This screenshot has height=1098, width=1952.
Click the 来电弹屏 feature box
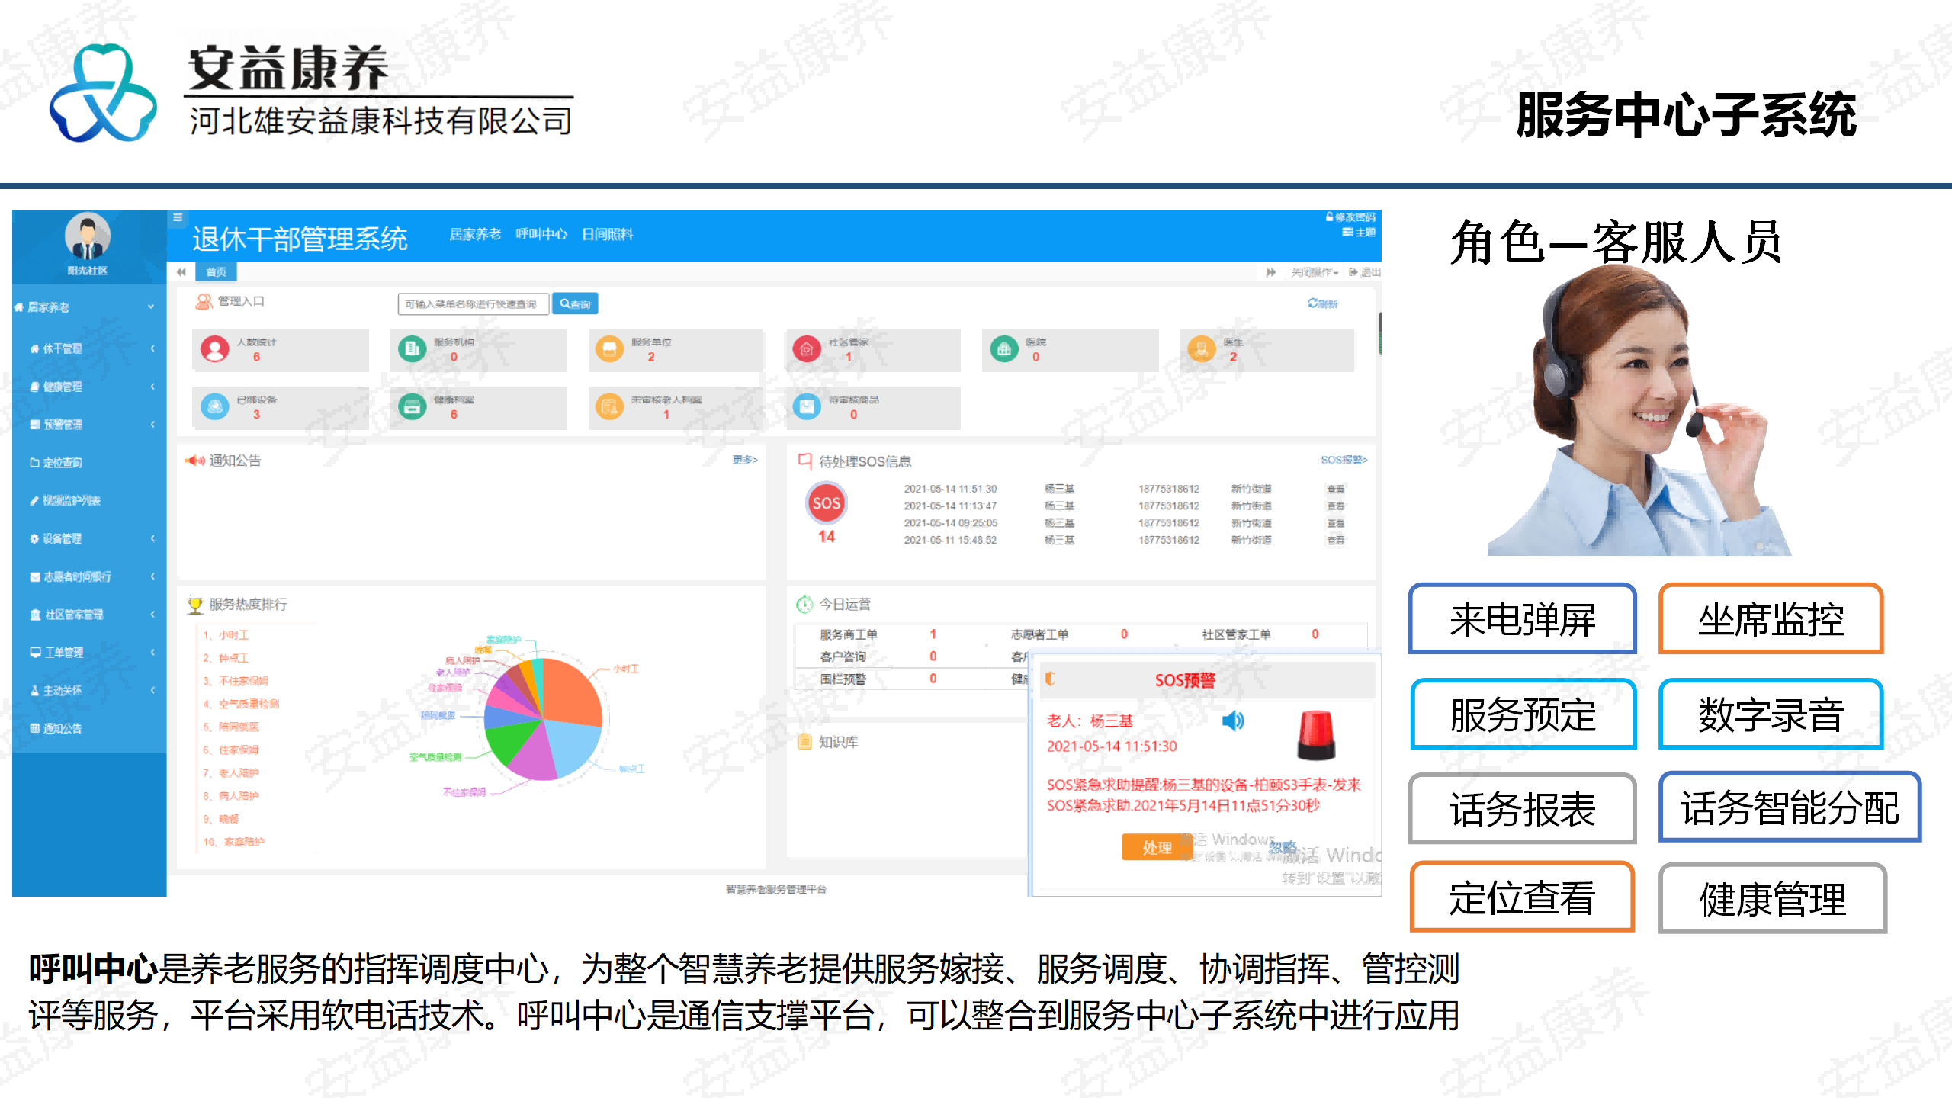(x=1522, y=618)
